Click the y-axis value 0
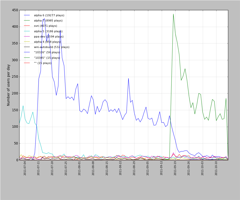 pyautogui.click(x=17, y=160)
